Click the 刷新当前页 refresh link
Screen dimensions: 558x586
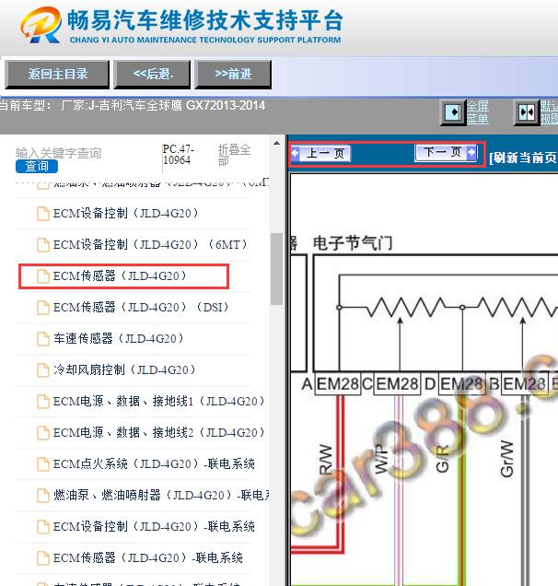coord(523,158)
